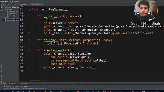Click queue_declare on line 38
The width and height of the screenshot is (164, 92).
pos(99,33)
